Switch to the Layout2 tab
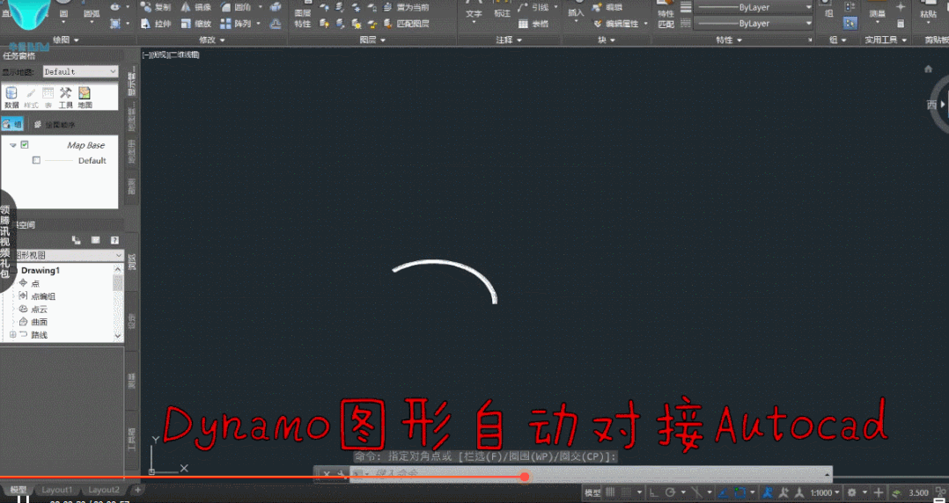The width and height of the screenshot is (949, 503). (x=104, y=490)
